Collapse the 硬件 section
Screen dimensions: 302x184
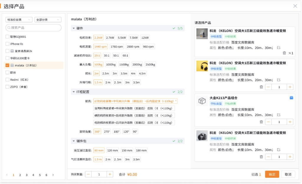pos(74,28)
